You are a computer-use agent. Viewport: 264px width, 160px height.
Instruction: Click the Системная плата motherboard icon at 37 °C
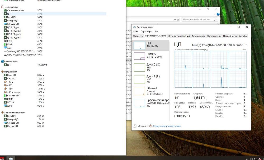5,10
